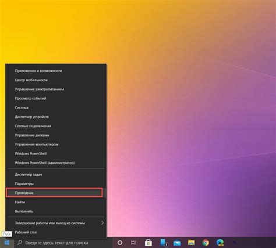Screen dimensions: 276x248
Task: Open File Explorer folder icon on taskbar
Action: pos(192,243)
